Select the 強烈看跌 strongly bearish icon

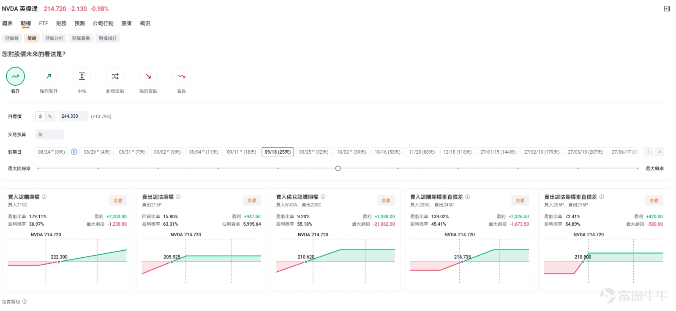coord(148,76)
